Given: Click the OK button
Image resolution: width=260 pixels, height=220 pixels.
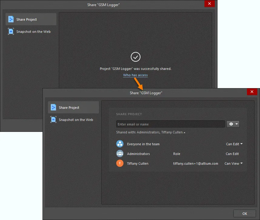Looking at the screenshot, I should pos(245,214).
